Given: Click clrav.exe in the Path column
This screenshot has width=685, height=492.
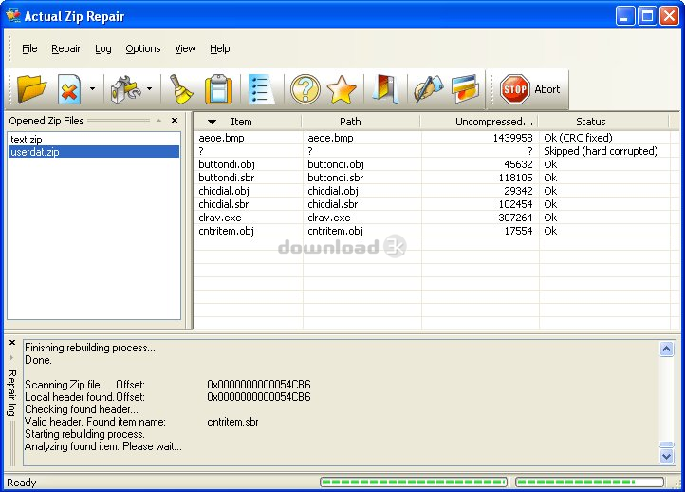Looking at the screenshot, I should point(329,218).
